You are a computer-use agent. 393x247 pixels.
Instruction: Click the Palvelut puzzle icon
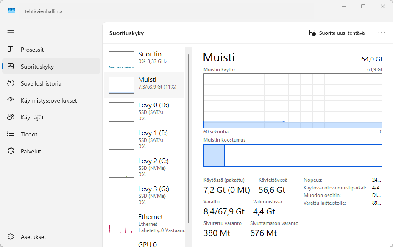pyautogui.click(x=11, y=151)
